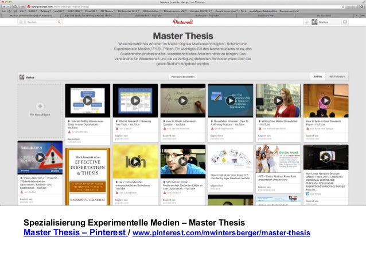Expand the 'CloudNW' bookmarks folder

(x=91, y=11)
